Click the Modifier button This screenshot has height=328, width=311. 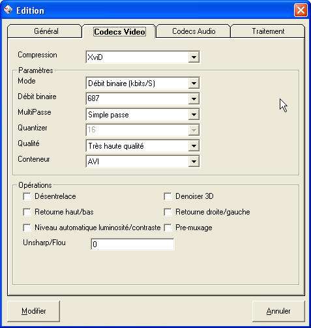pyautogui.click(x=34, y=311)
